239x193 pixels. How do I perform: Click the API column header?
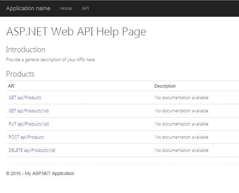11,86
